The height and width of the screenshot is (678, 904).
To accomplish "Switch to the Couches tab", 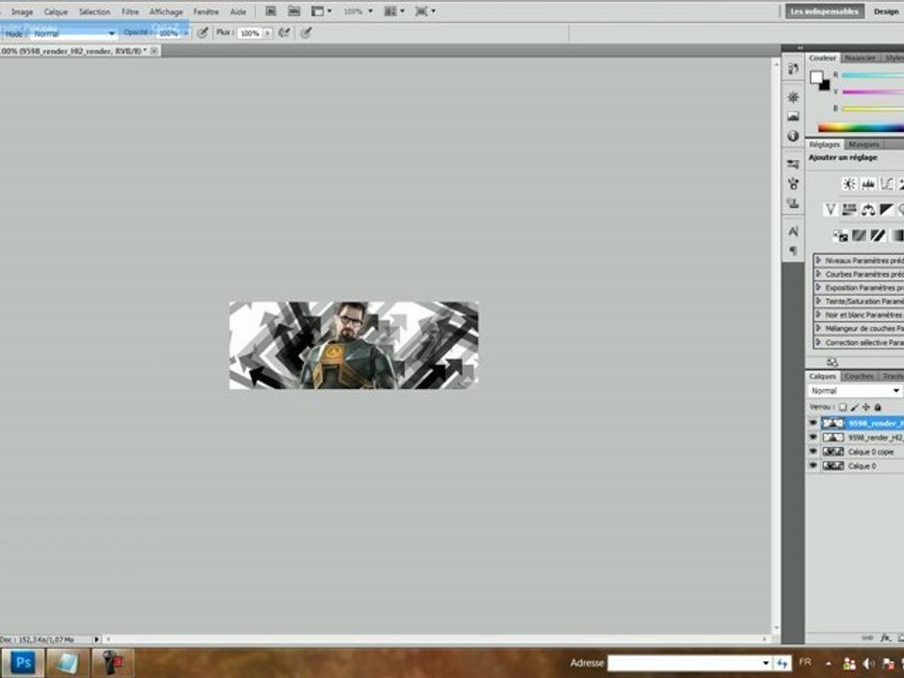I will tap(859, 376).
